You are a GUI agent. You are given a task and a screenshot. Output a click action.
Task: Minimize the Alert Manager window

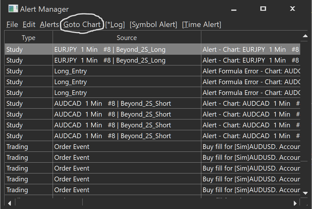coord(234,9)
